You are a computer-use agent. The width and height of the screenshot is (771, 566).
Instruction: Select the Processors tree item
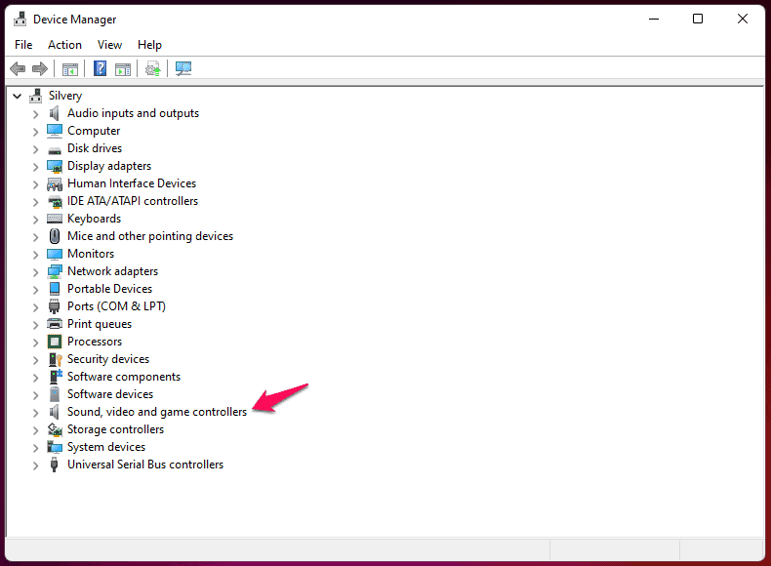point(94,342)
